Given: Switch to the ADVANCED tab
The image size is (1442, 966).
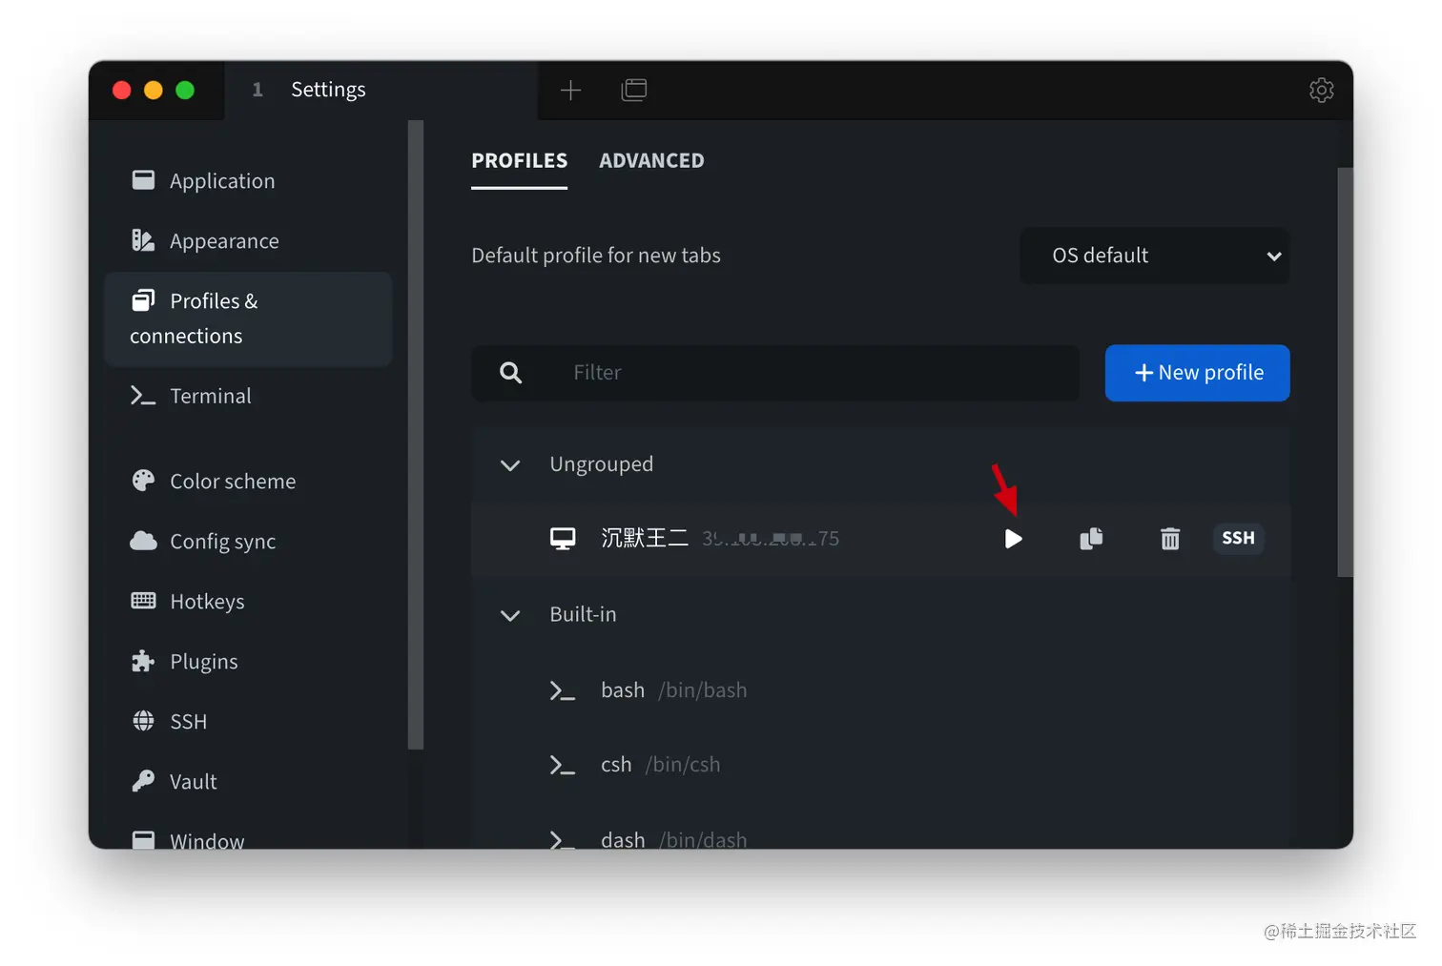Looking at the screenshot, I should coord(651,161).
